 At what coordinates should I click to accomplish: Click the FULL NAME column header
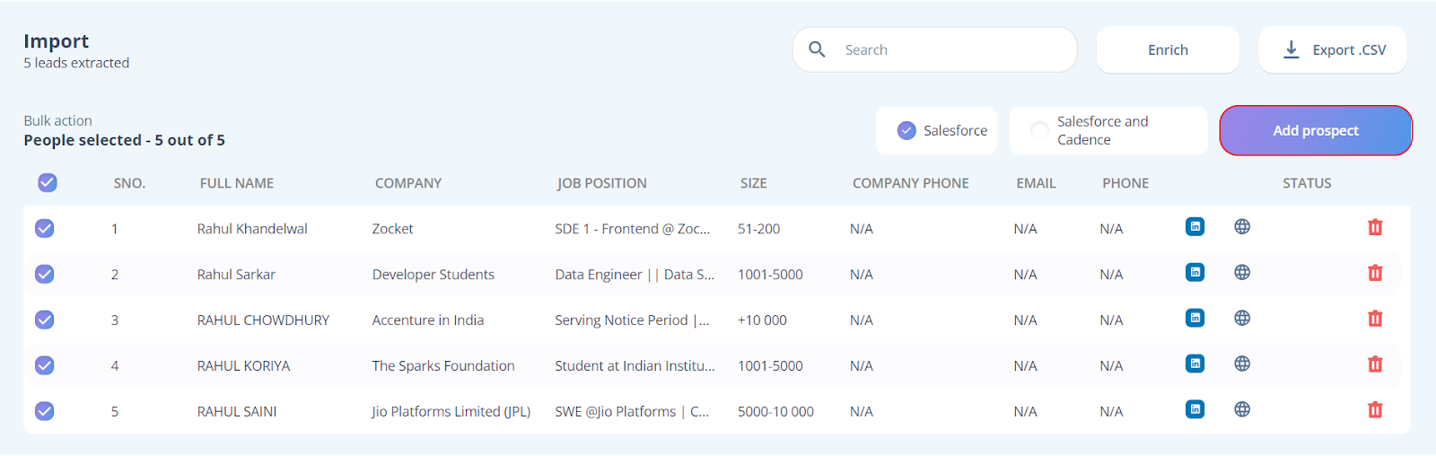click(x=237, y=183)
